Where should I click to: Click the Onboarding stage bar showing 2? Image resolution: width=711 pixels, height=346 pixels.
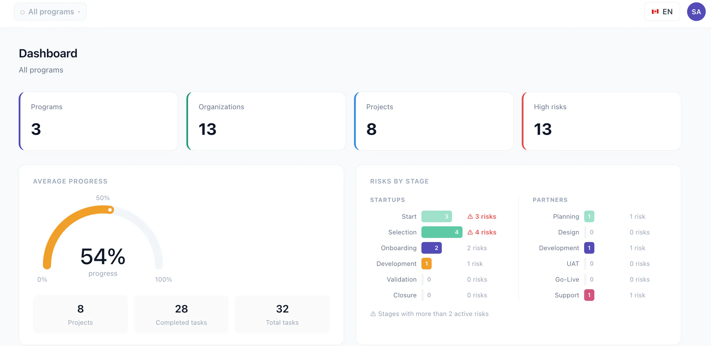[432, 248]
